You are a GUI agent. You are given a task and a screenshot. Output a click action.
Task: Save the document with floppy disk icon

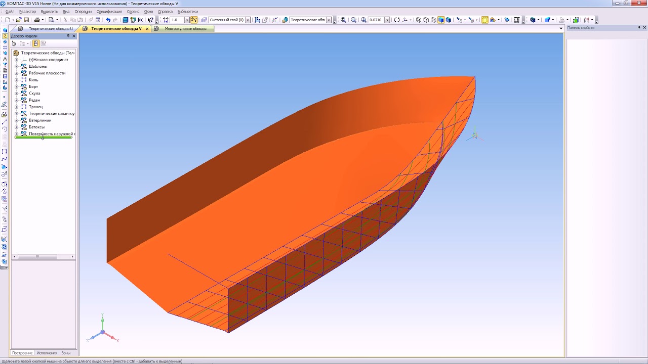pos(26,20)
